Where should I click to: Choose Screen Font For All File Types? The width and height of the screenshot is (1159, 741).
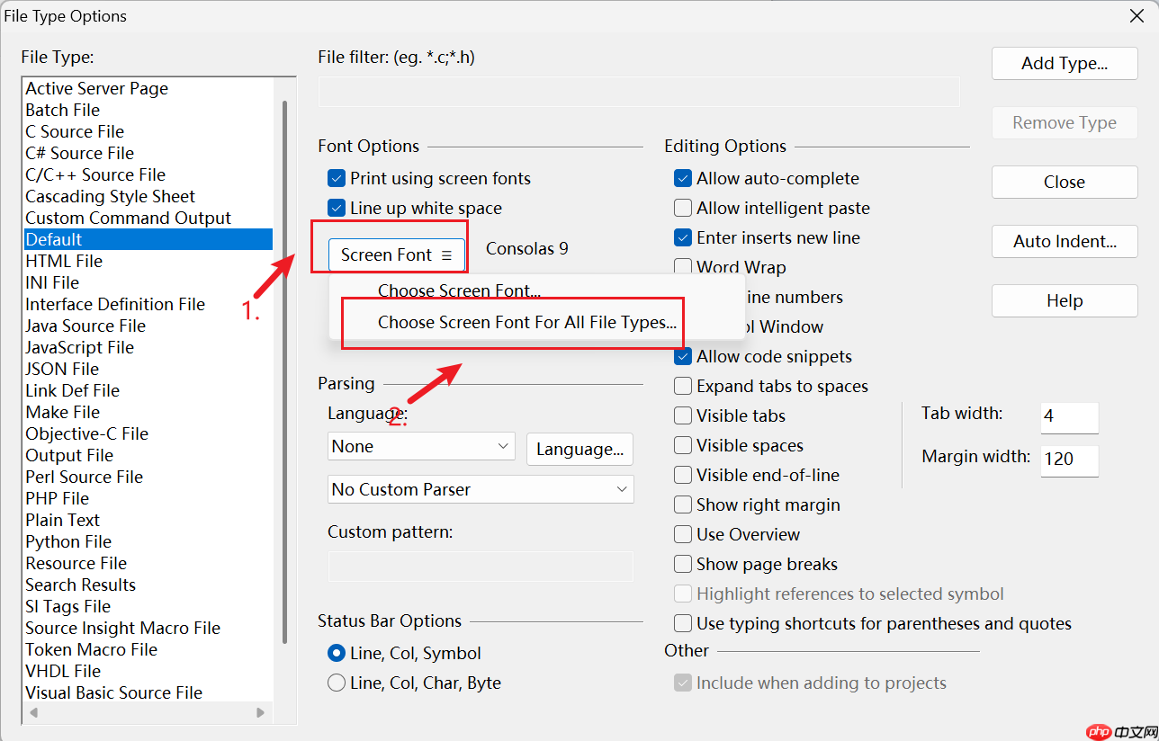tap(526, 323)
